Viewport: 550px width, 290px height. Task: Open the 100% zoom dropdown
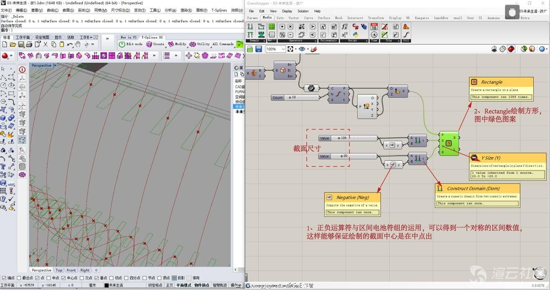click(283, 49)
